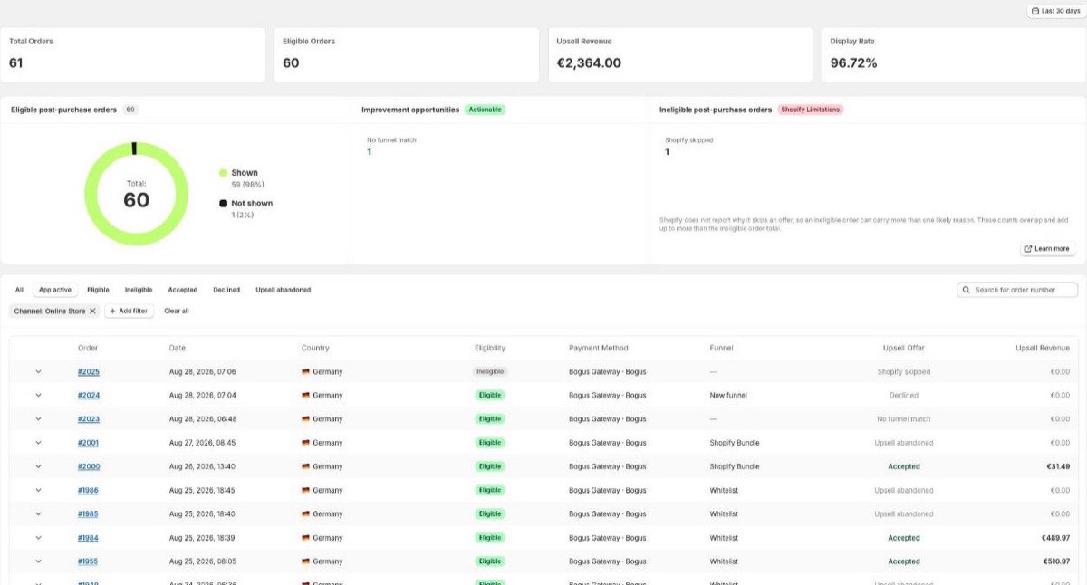This screenshot has height=585, width=1087.
Task: Click the magnifier icon in search box
Action: 967,290
